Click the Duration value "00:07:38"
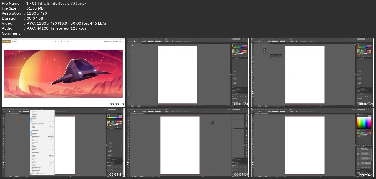The width and height of the screenshot is (376, 179). (35, 18)
